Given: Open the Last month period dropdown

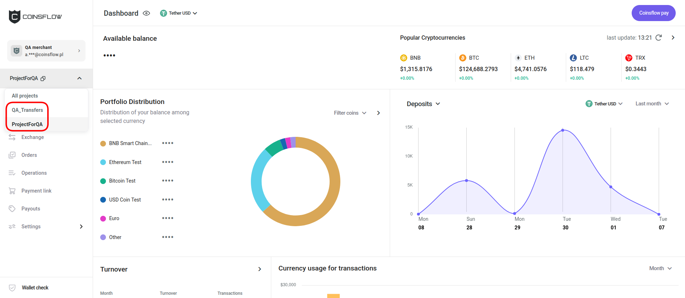Looking at the screenshot, I should point(652,104).
